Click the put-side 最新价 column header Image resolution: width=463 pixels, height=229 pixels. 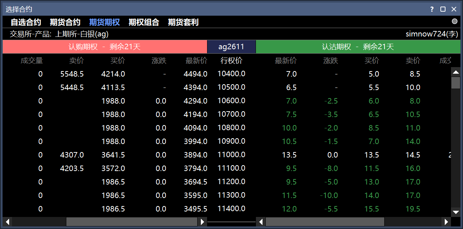(x=286, y=61)
